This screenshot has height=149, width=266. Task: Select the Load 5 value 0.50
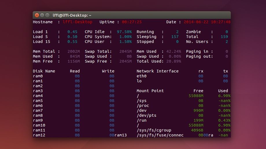coord(72,37)
